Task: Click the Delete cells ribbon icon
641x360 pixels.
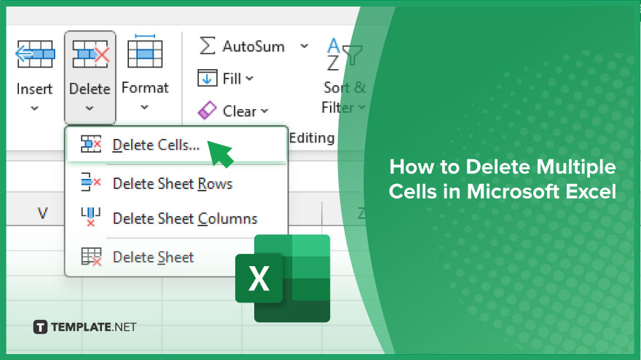Action: 91,54
